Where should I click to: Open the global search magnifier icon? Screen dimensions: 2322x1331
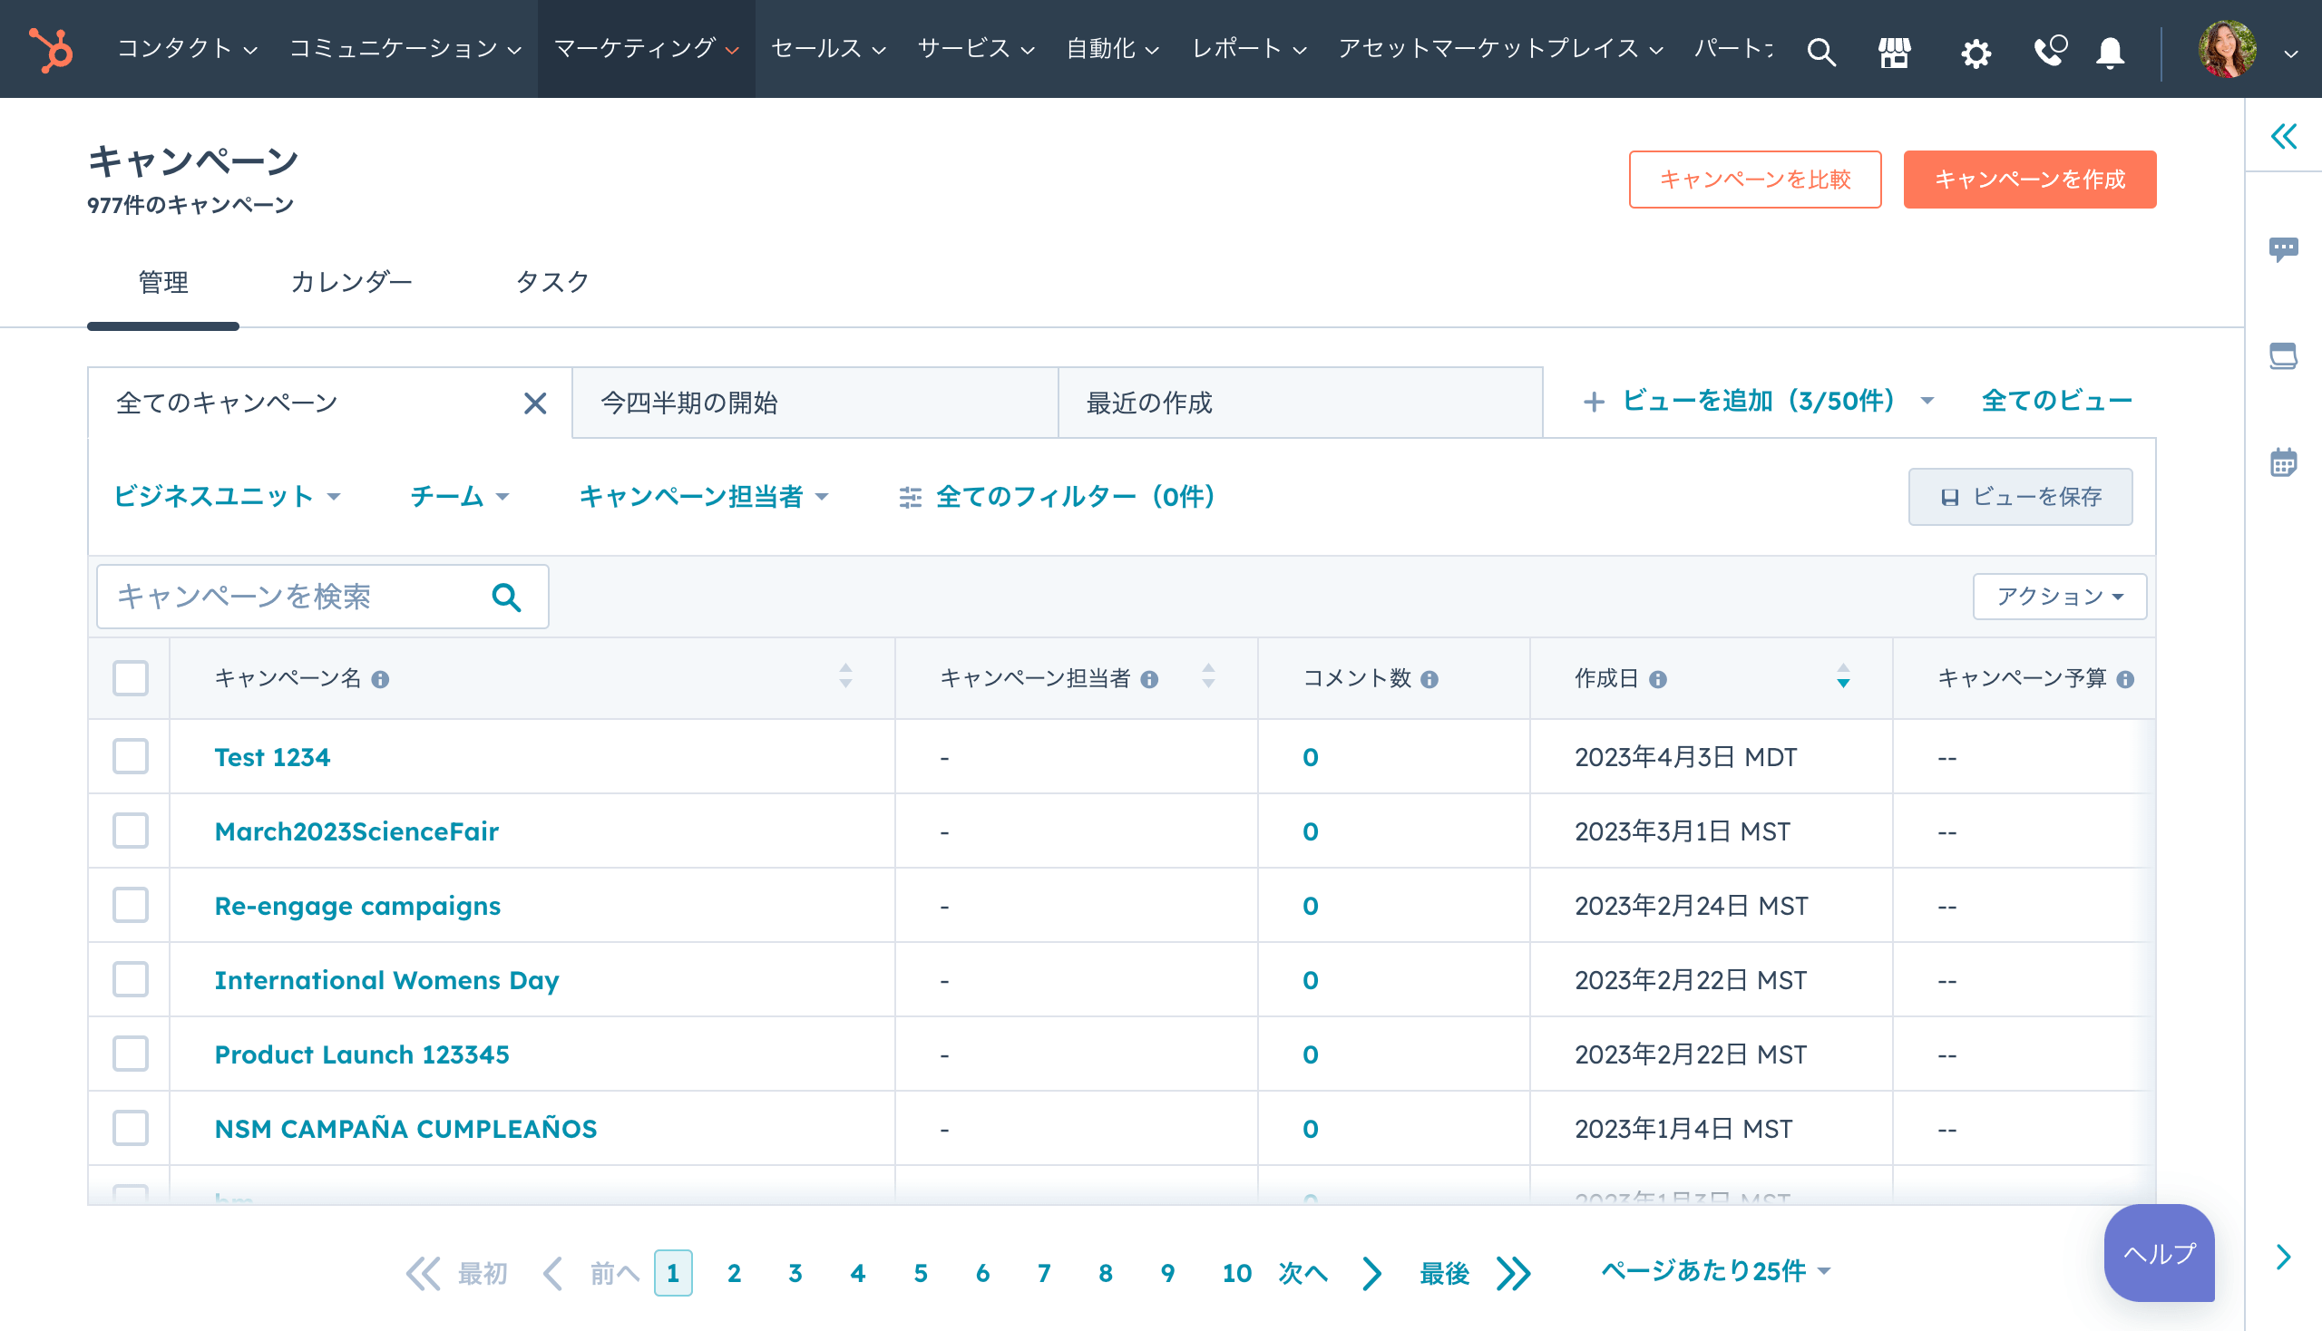pyautogui.click(x=1820, y=52)
